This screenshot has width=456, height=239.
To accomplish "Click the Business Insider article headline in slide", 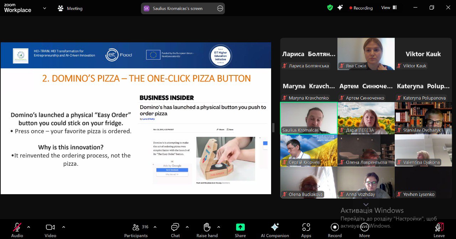I will (x=203, y=110).
